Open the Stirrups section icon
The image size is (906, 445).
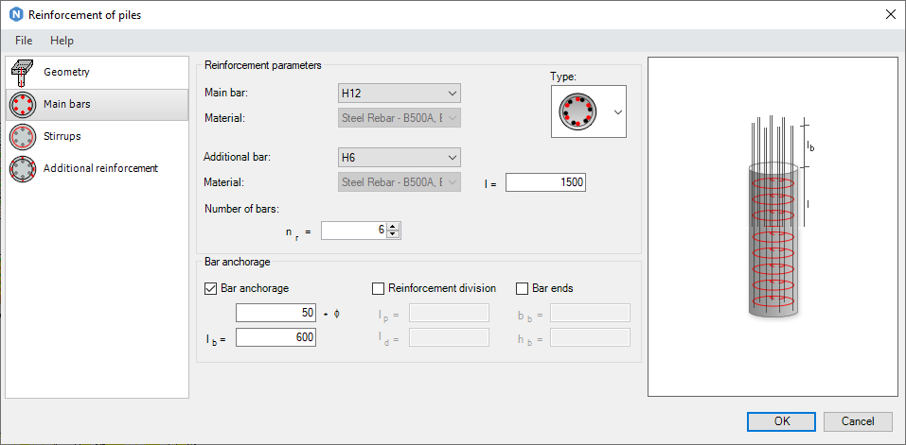tap(22, 137)
